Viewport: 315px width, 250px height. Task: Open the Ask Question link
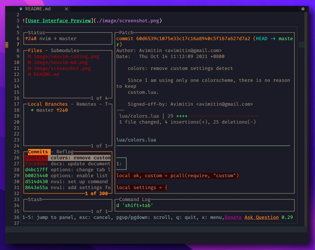pos(262,217)
